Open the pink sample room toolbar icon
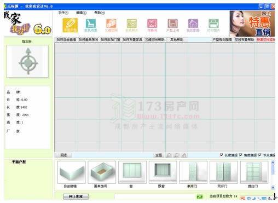 152,25
